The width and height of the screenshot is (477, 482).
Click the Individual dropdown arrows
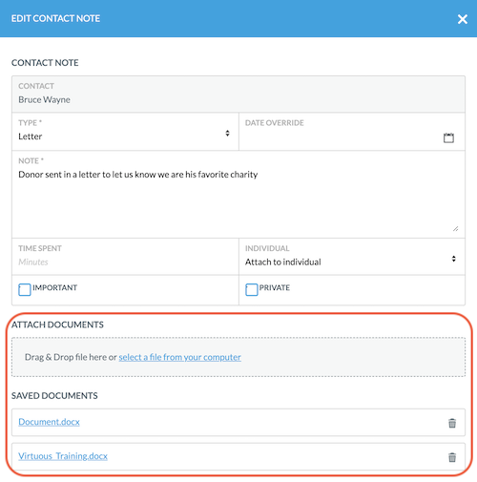pyautogui.click(x=454, y=259)
